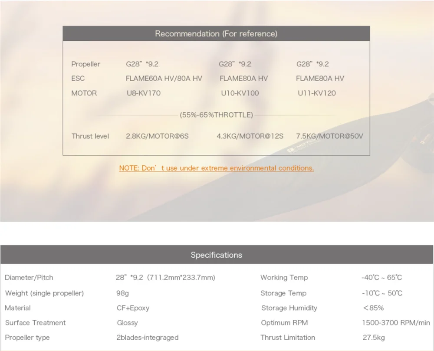Select the "2blades-integraged" value
The image size is (434, 351).
pyautogui.click(x=148, y=338)
